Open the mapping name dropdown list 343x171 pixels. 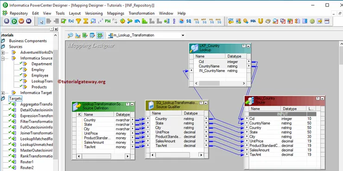point(183,35)
